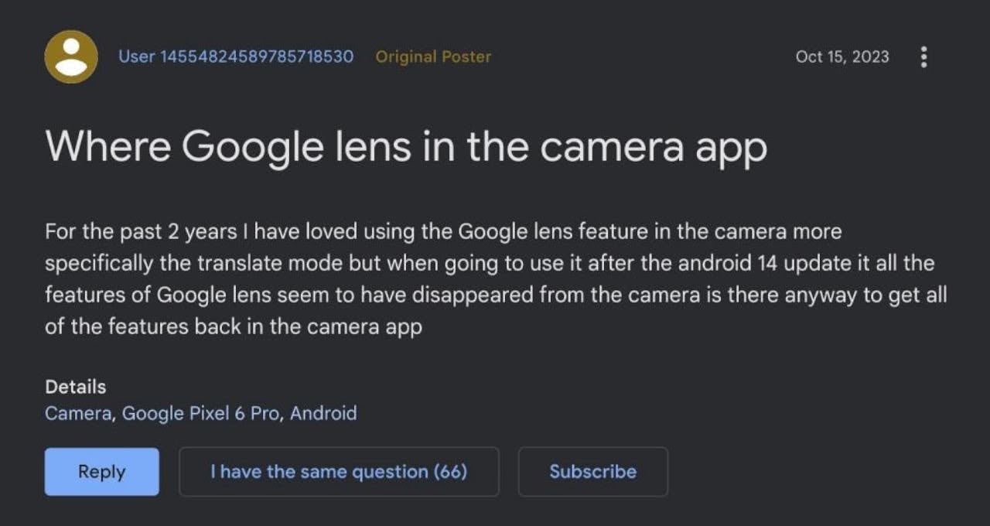Subscribe to this thread
This screenshot has height=526, width=990.
tap(593, 472)
